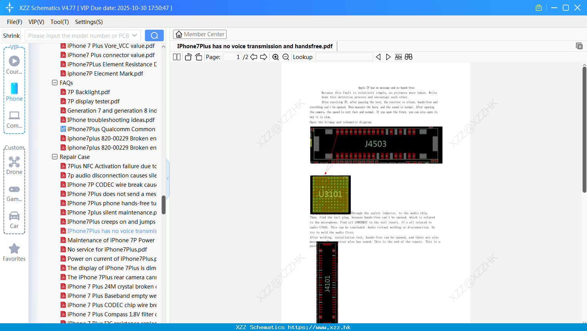
Task: Open the Settings(S) menu
Action: point(89,22)
